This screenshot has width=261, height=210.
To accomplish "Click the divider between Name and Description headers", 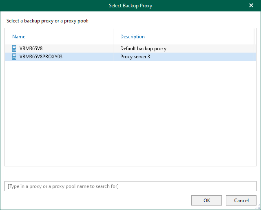I will 113,37.
